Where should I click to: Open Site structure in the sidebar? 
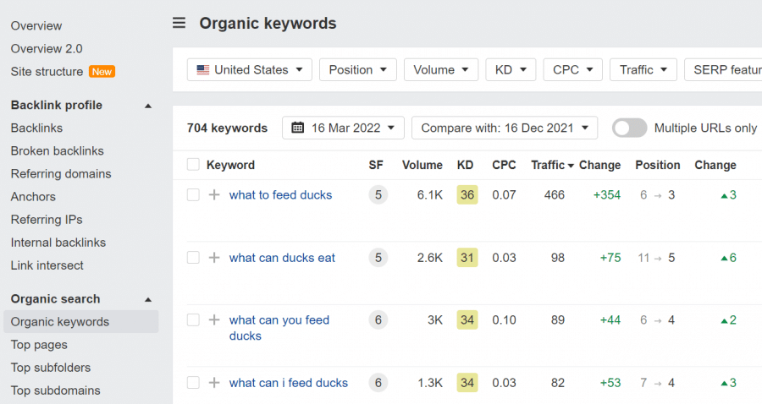(x=47, y=72)
